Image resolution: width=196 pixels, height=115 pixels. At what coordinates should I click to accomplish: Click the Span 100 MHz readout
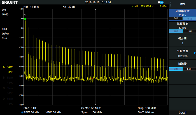pos(92,112)
